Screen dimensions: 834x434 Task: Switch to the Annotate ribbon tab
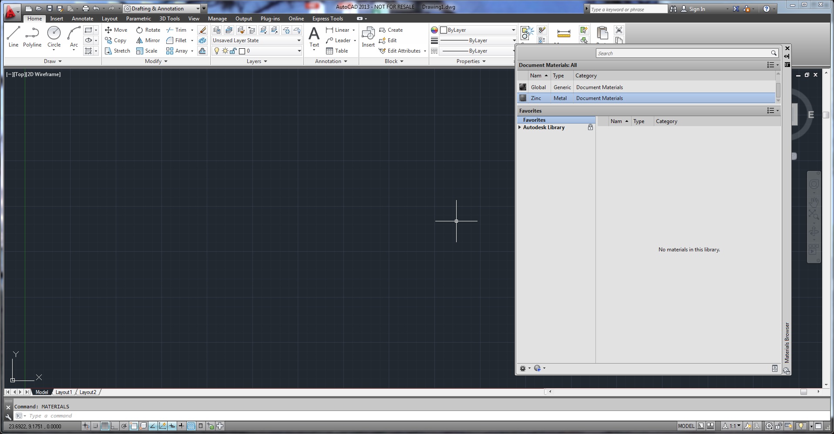pos(82,19)
